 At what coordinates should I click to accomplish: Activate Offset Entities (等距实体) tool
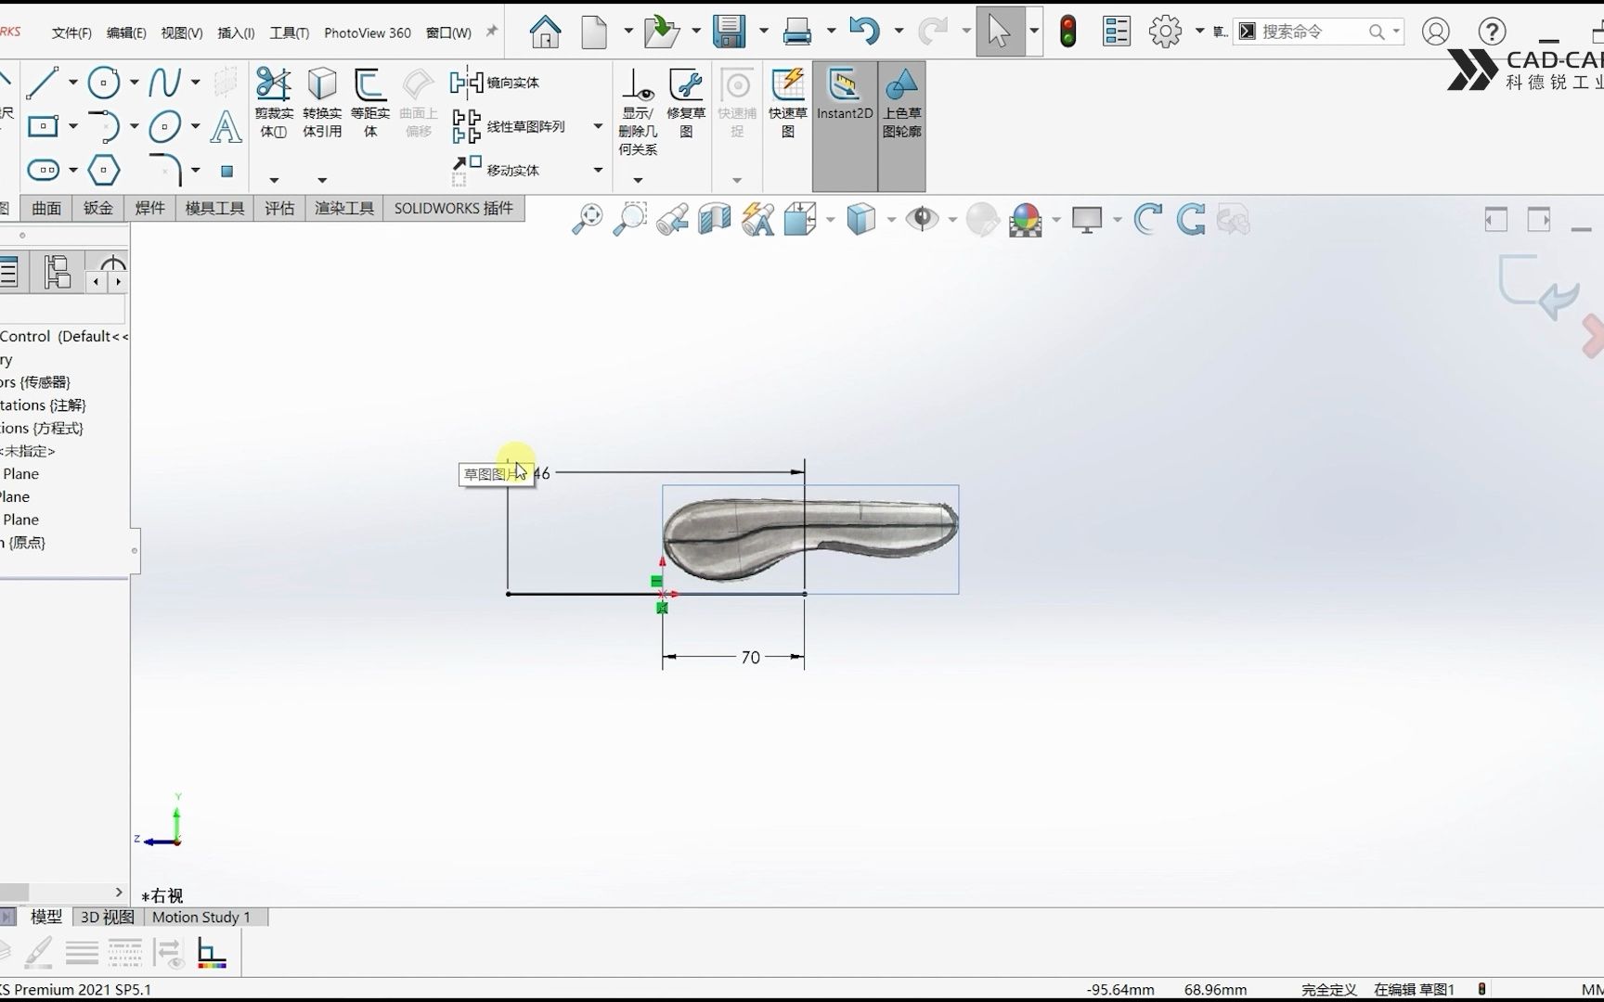370,102
